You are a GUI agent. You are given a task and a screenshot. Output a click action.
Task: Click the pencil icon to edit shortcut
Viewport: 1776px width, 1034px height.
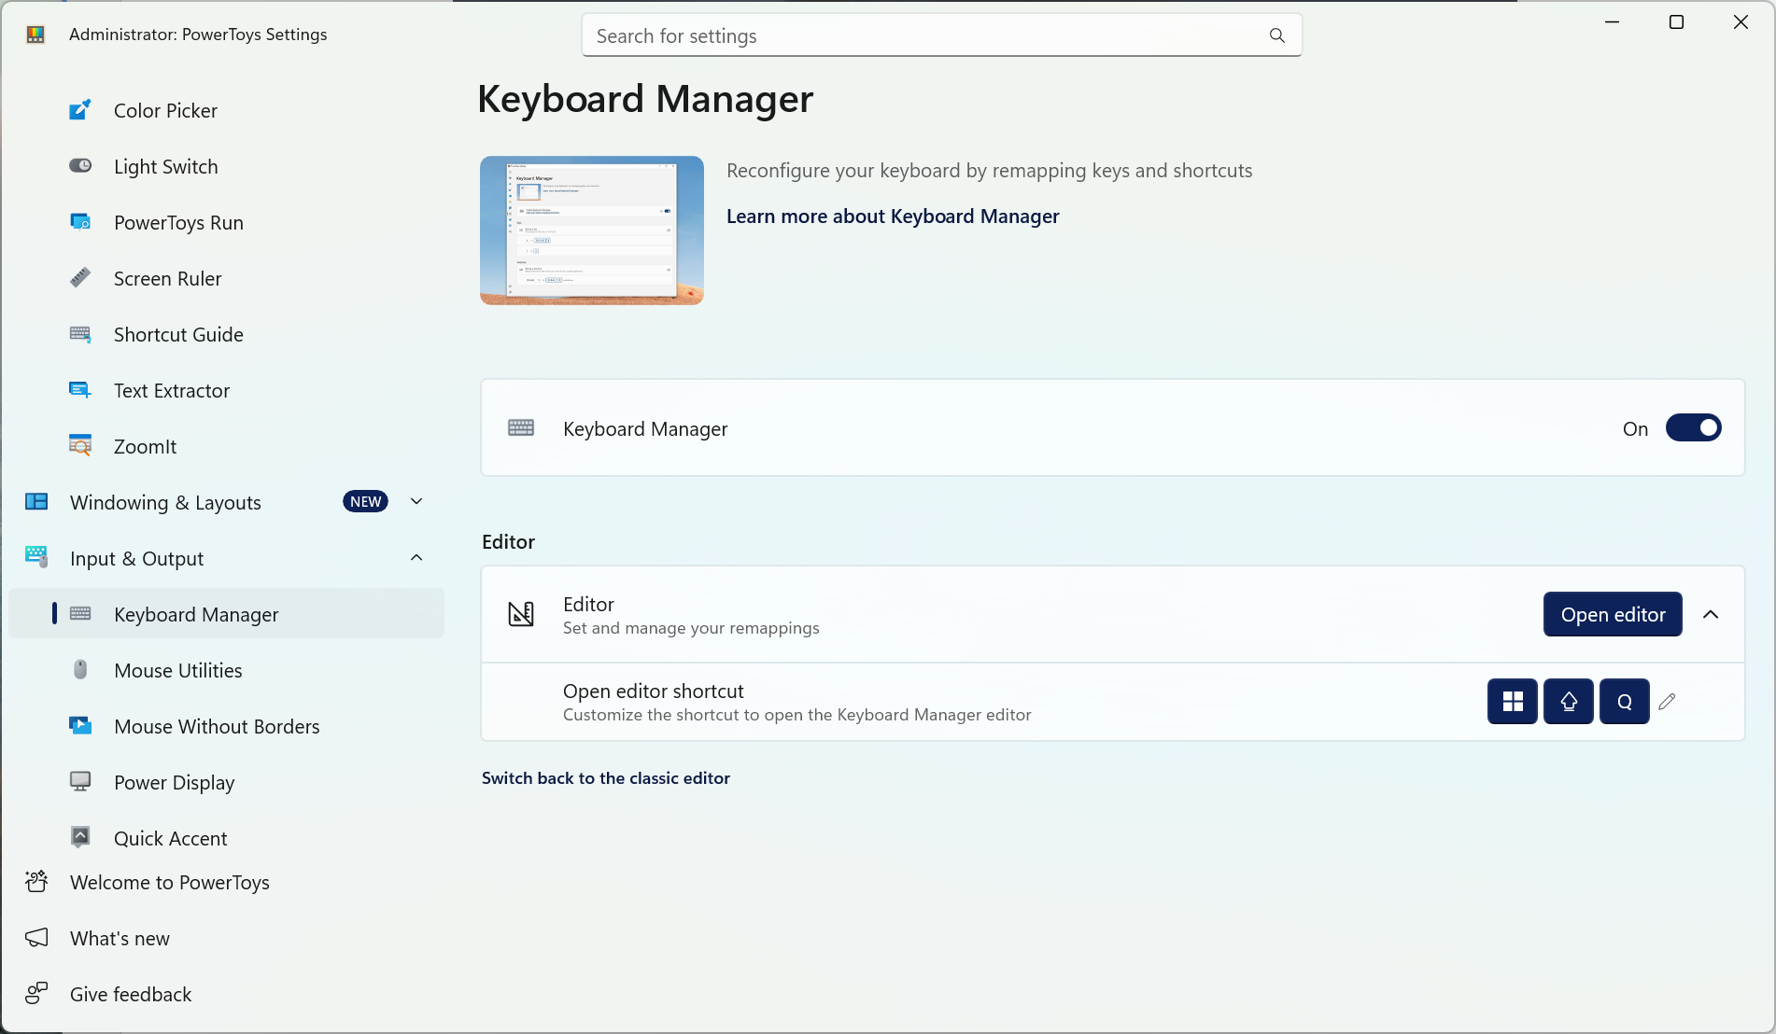click(1667, 702)
